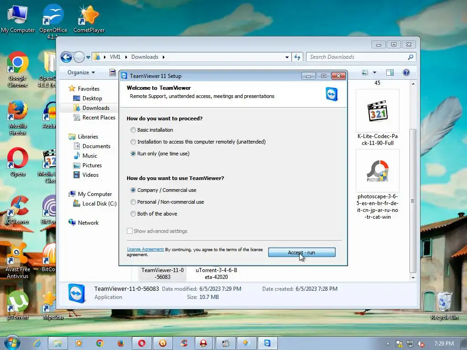Image resolution: width=467 pixels, height=350 pixels.
Task: Click Internet Explorer in the taskbar
Action: point(37,343)
